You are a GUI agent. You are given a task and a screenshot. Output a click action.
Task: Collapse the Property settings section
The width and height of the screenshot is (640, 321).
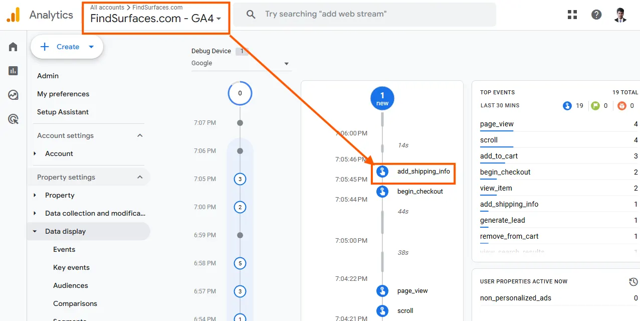click(x=140, y=177)
